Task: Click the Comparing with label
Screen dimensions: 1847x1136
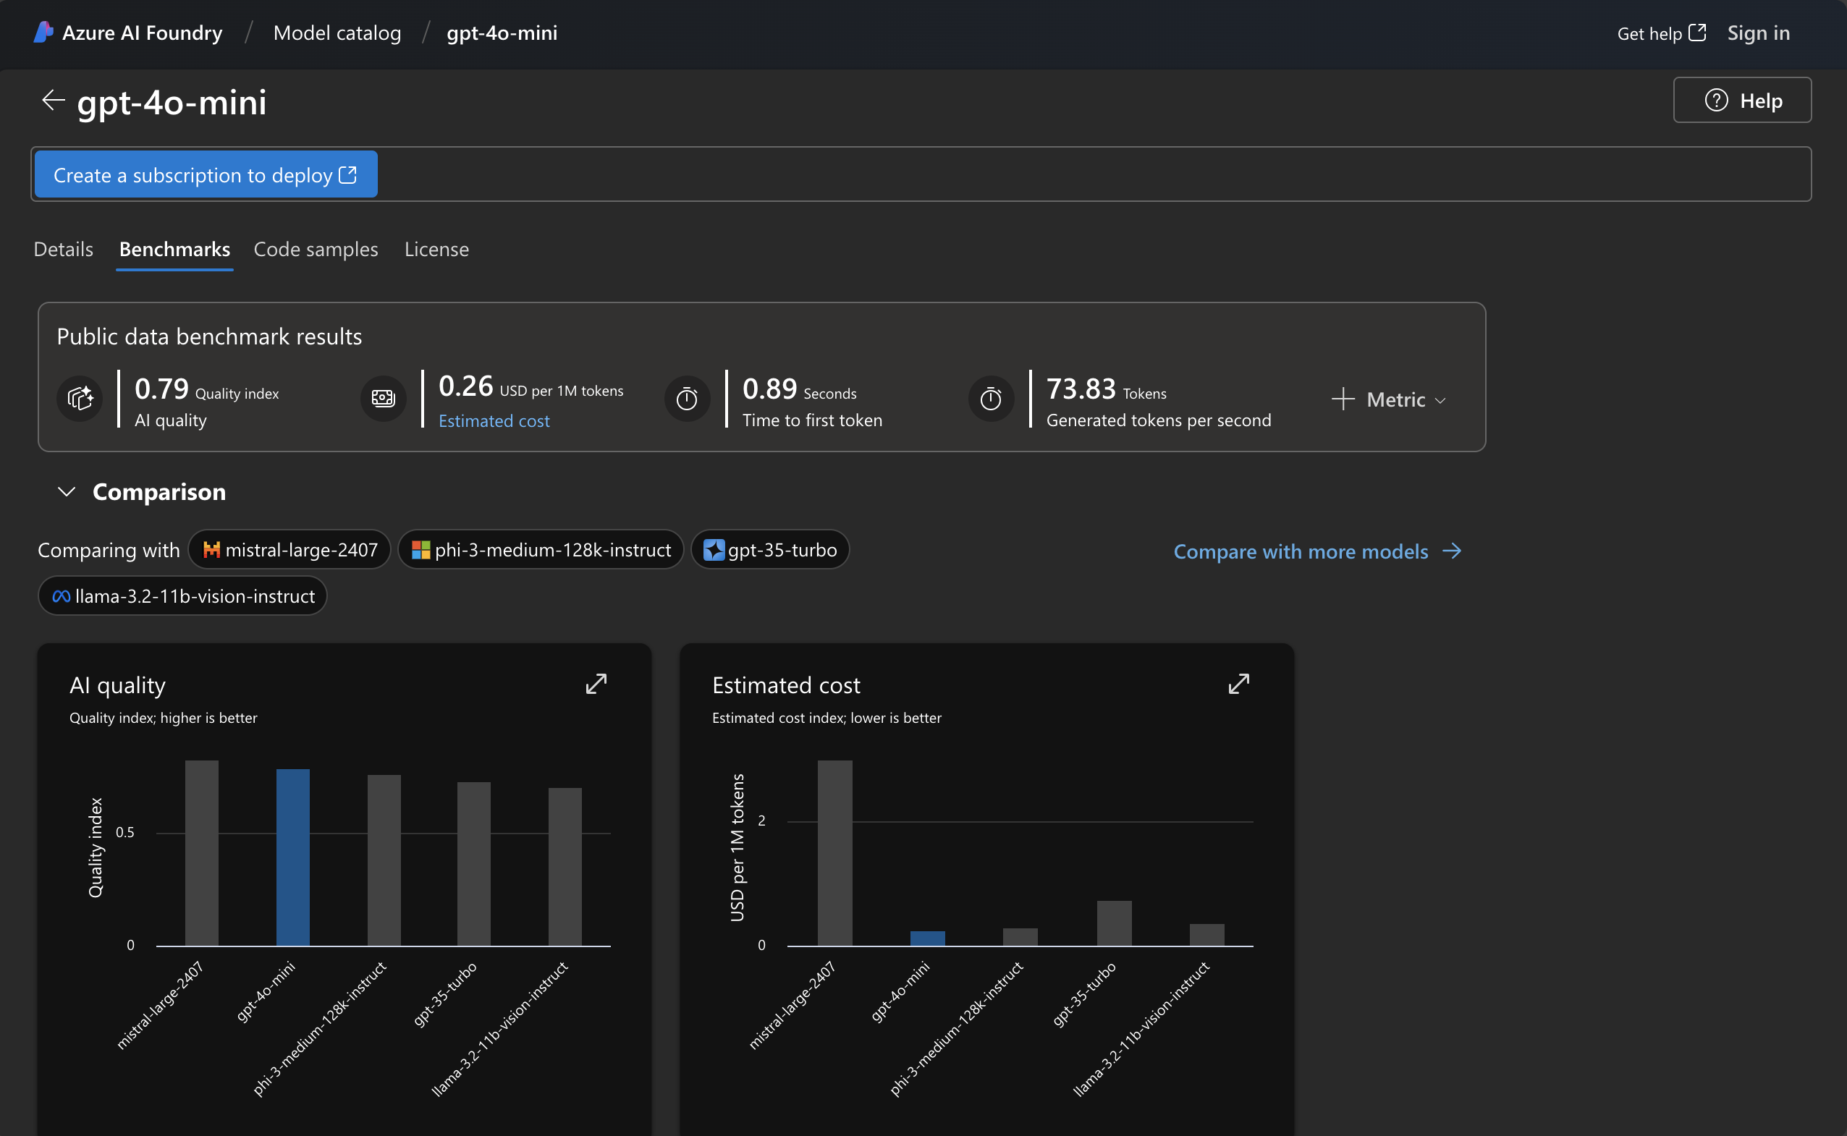Action: (109, 551)
